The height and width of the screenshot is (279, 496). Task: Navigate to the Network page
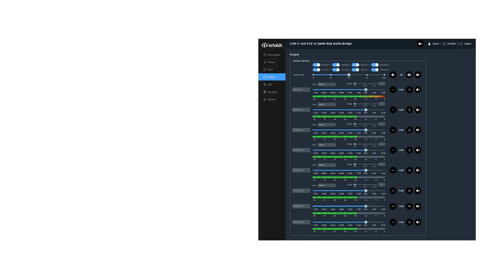tap(272, 92)
